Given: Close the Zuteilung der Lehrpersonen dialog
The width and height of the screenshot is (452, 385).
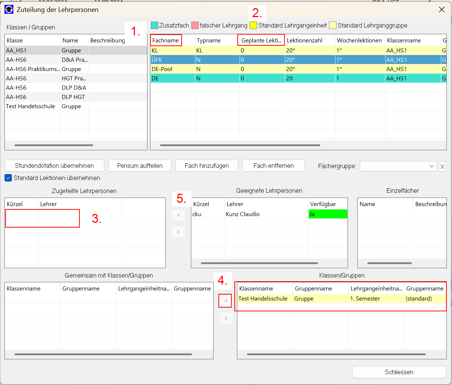Looking at the screenshot, I should pyautogui.click(x=442, y=10).
